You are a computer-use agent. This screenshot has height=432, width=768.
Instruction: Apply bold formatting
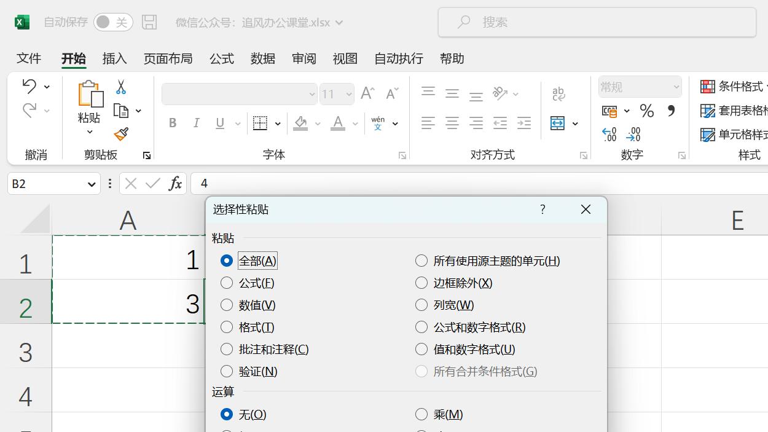point(172,123)
